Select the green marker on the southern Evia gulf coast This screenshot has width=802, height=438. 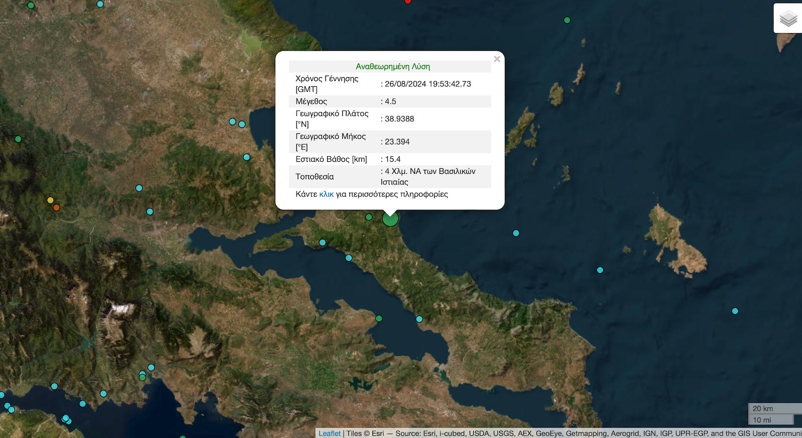pyautogui.click(x=379, y=318)
